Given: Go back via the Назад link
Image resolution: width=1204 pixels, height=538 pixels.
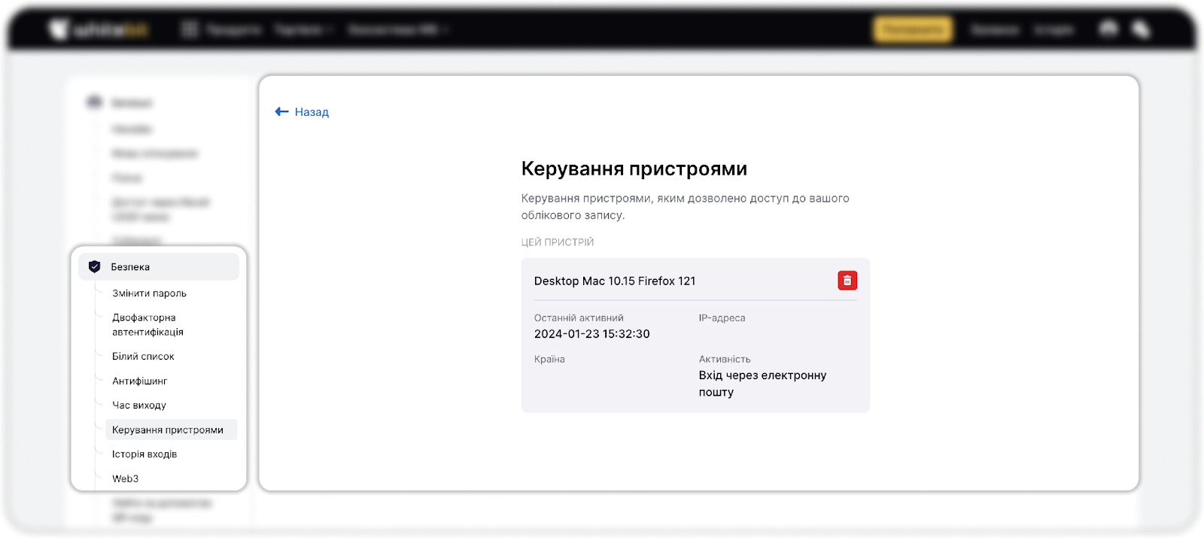Looking at the screenshot, I should click(x=312, y=112).
